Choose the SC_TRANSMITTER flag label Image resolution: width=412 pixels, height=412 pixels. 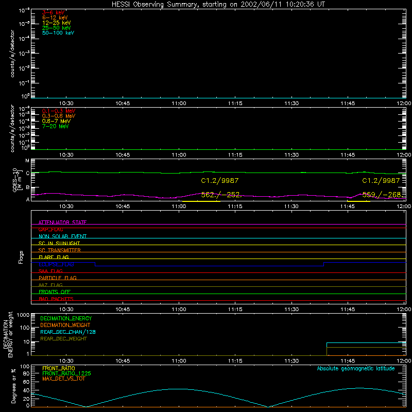(60, 250)
